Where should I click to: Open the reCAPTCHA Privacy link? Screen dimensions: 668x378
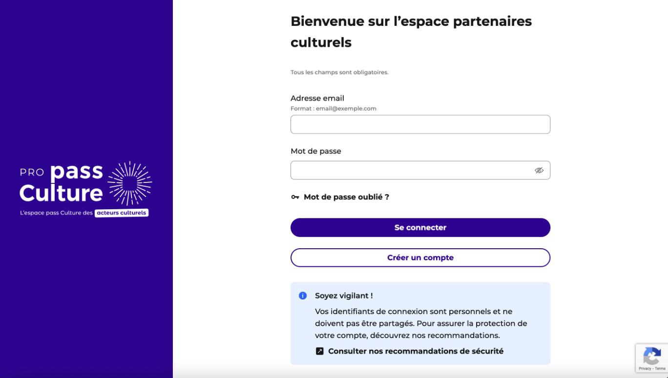point(645,369)
